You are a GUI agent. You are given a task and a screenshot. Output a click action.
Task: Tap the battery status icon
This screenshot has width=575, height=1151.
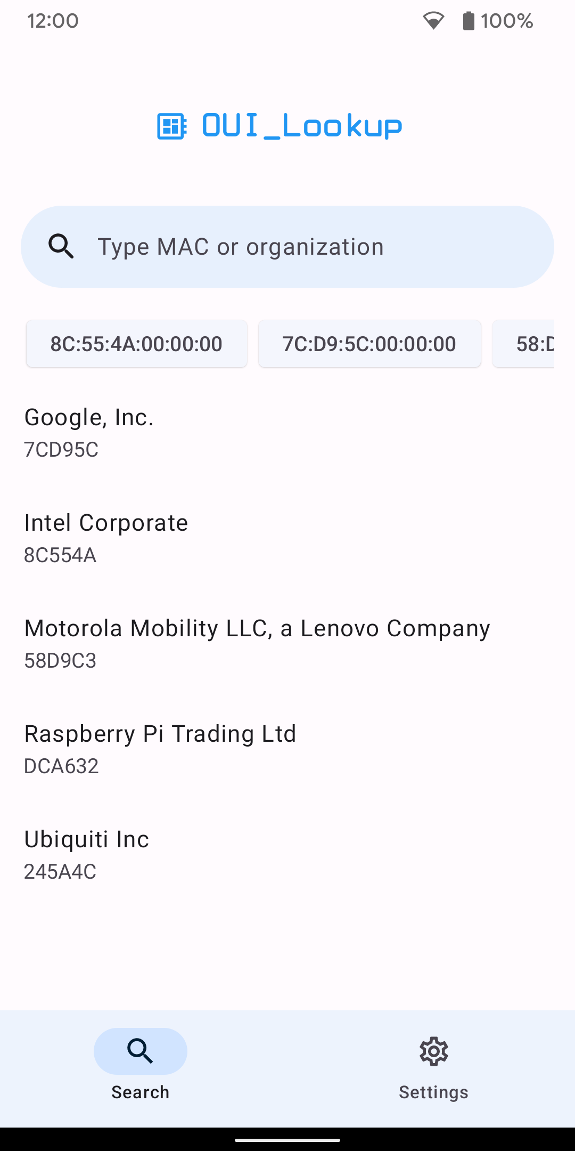(x=469, y=21)
